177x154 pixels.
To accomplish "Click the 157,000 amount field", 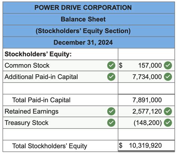I will click(x=146, y=65).
